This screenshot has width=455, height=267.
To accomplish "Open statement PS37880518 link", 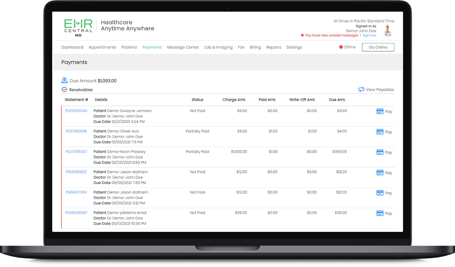I will tap(76, 131).
